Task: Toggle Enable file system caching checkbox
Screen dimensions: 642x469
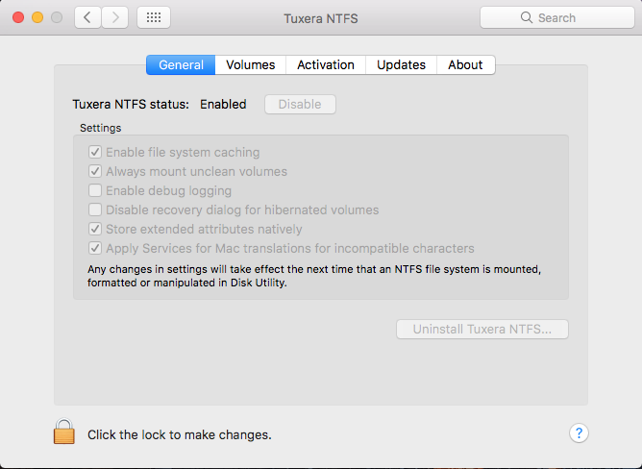Action: 95,152
